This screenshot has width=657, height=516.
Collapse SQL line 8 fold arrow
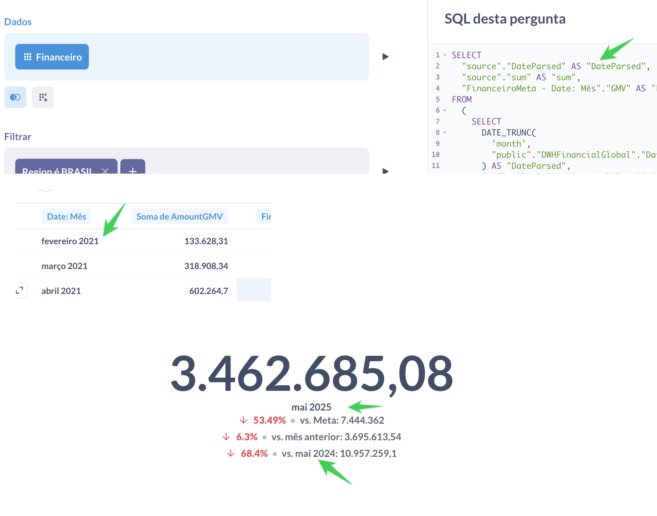[445, 132]
